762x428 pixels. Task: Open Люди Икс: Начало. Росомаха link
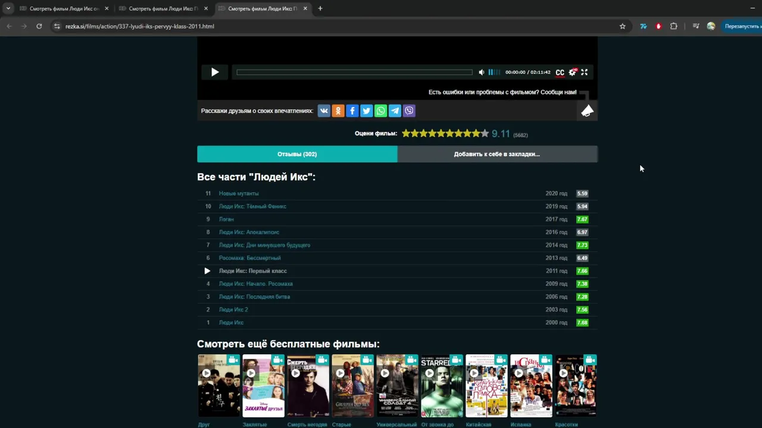coord(255,284)
